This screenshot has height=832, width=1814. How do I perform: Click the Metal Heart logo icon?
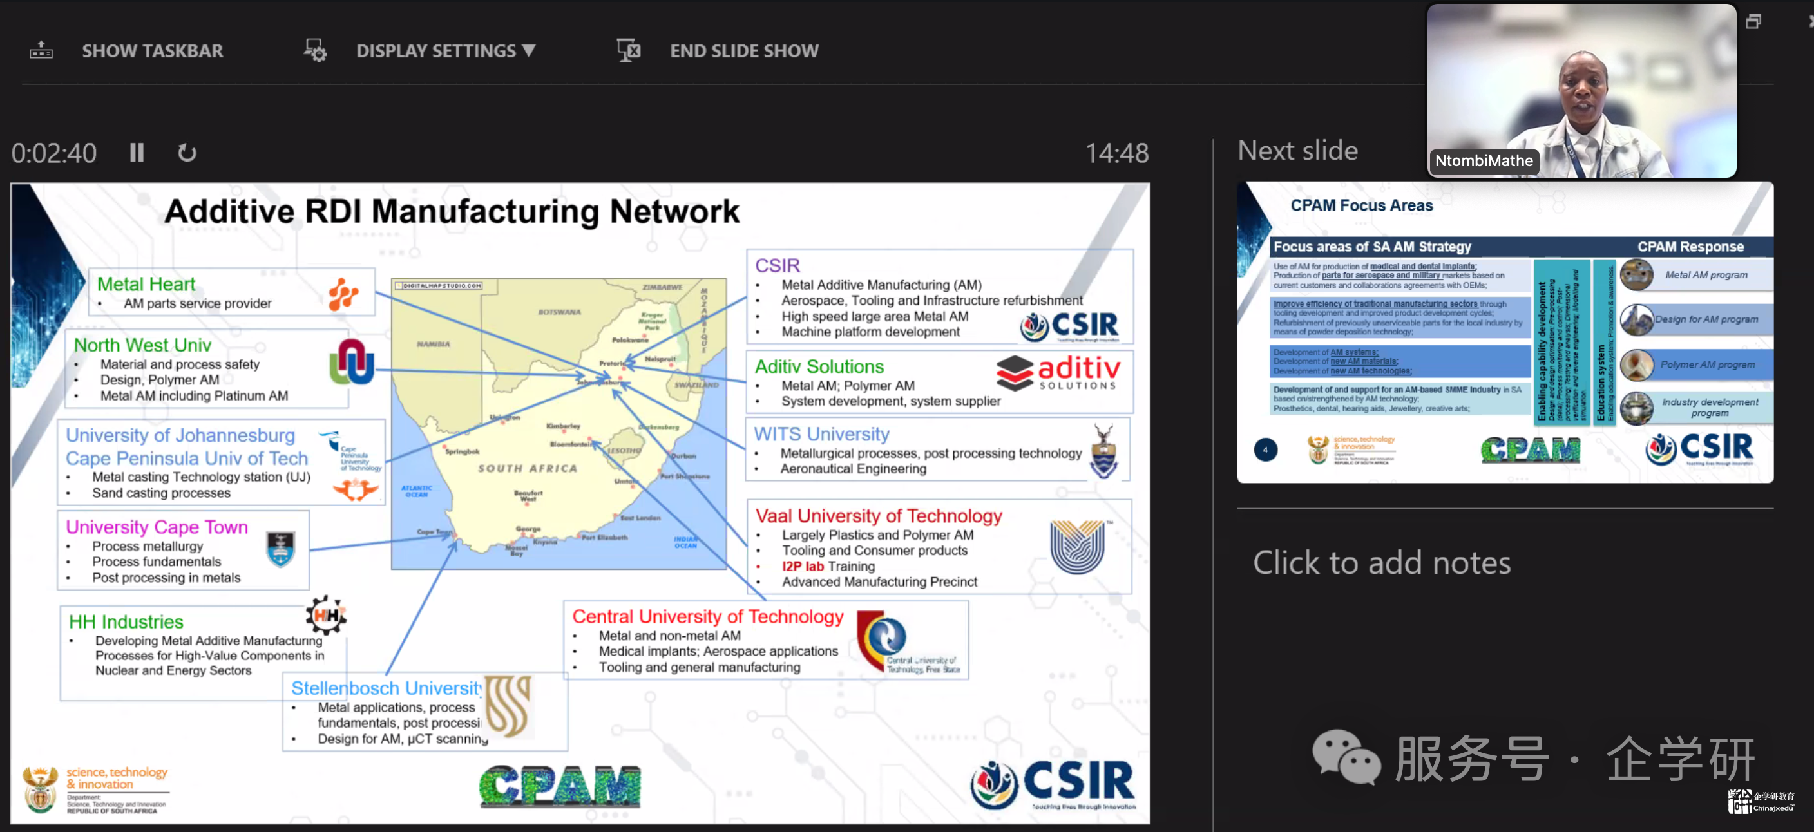[x=343, y=294]
